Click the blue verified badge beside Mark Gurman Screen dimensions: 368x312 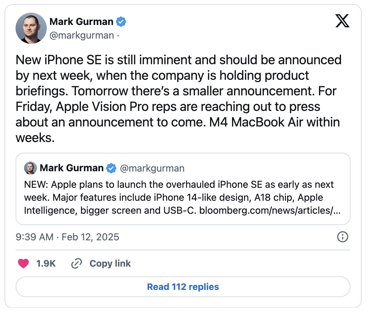click(x=120, y=21)
